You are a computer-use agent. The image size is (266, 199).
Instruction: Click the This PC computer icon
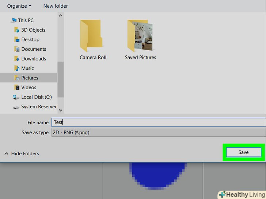(14, 20)
